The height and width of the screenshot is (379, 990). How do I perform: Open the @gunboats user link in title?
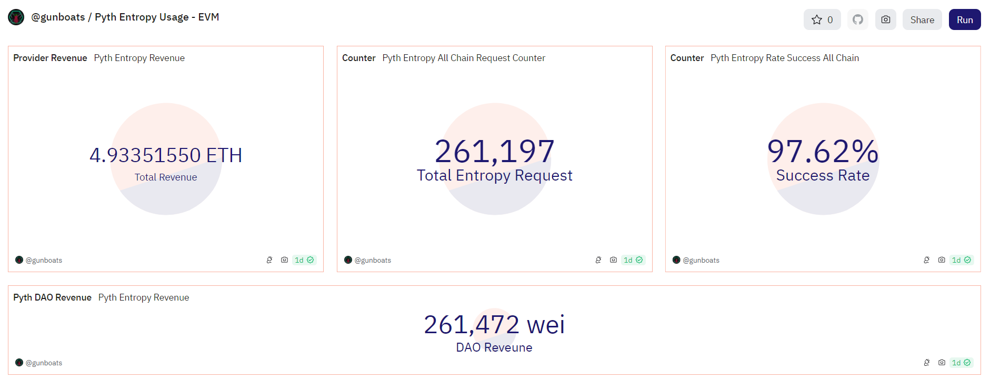(58, 17)
